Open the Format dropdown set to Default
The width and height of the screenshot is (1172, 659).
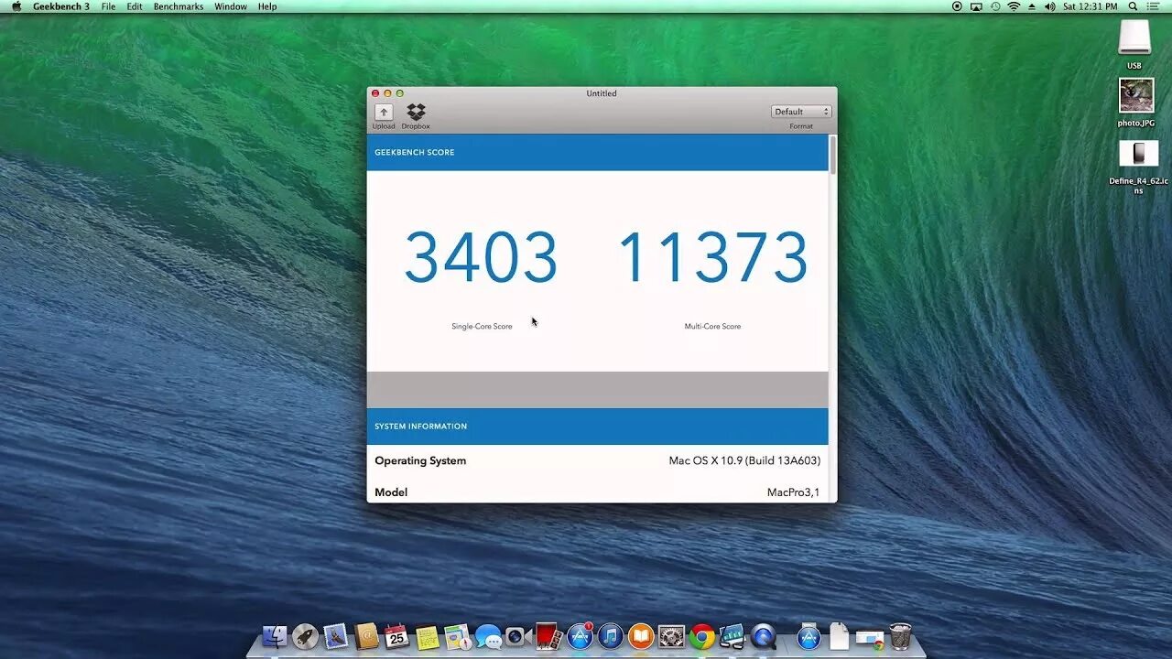(x=801, y=112)
